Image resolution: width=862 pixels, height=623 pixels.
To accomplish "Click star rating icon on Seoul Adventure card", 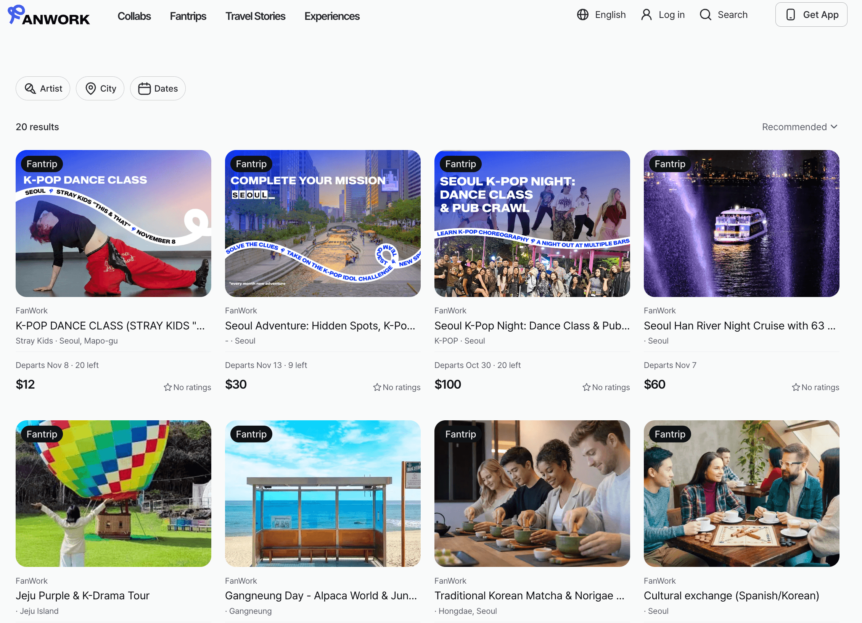I will (377, 387).
